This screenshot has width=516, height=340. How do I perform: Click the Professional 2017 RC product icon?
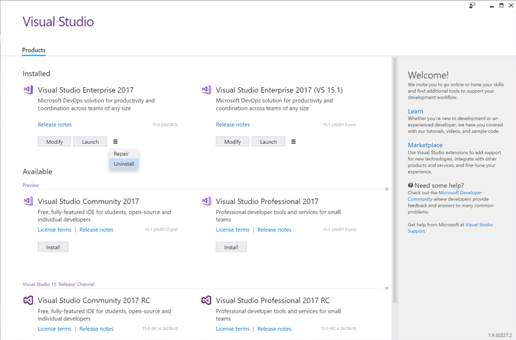[206, 301]
